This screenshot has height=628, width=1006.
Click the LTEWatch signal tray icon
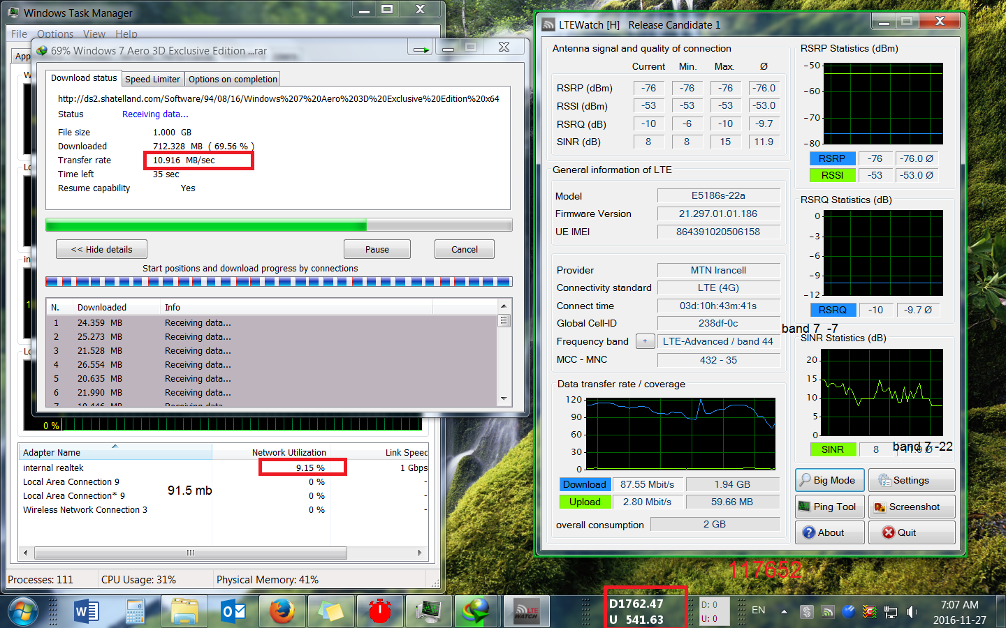[x=828, y=612]
